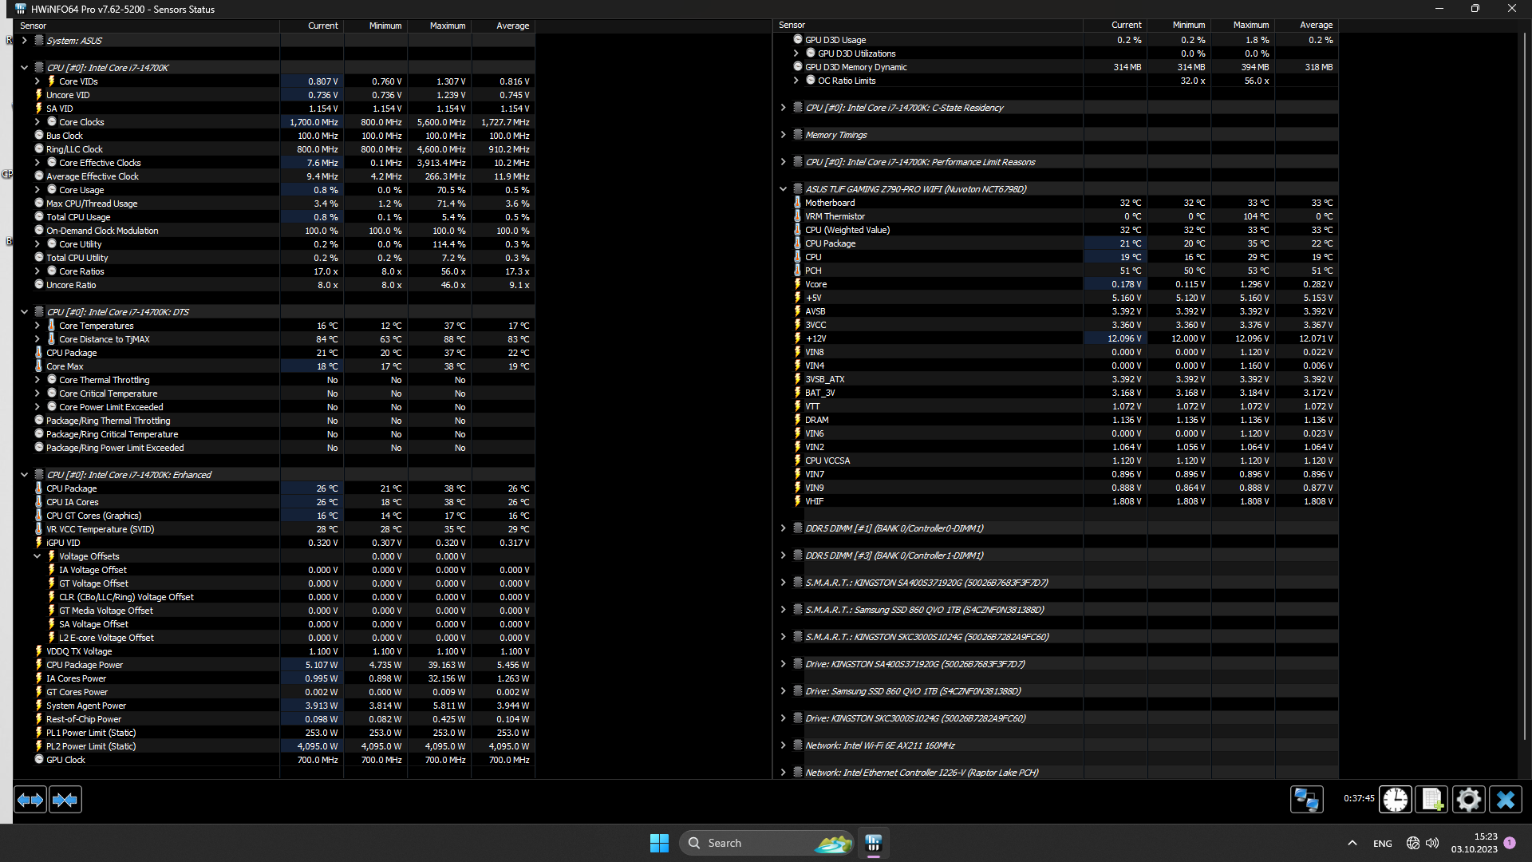The width and height of the screenshot is (1532, 862).
Task: Start logging with the sheet-plus icon
Action: 1431,799
